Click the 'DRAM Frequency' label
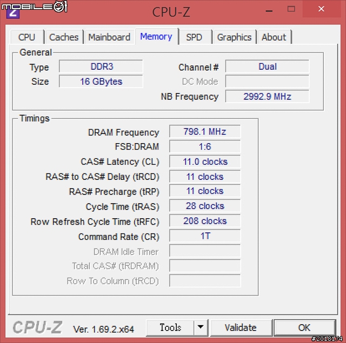 coord(124,132)
